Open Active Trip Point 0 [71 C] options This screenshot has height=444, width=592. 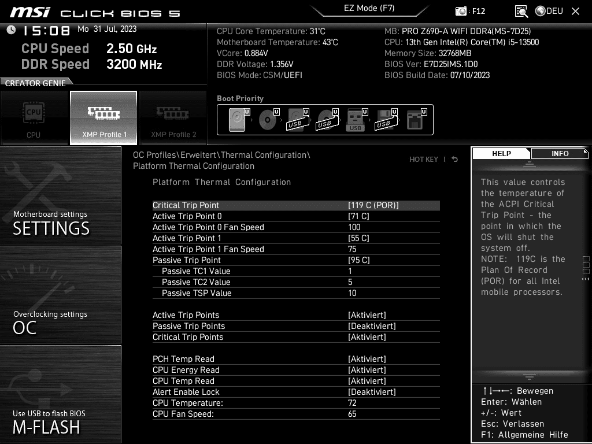(x=296, y=216)
